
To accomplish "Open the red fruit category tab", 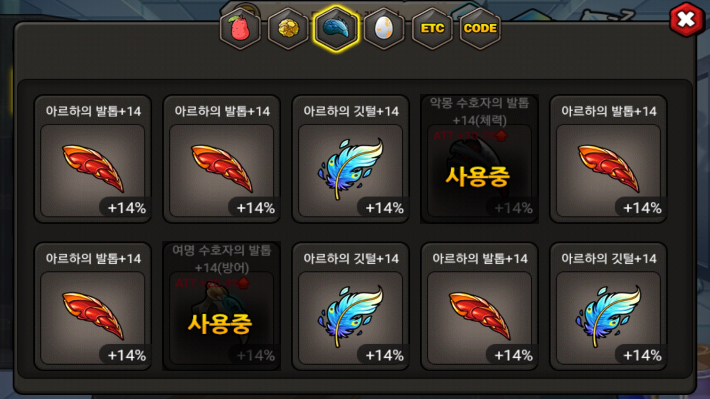I will (240, 28).
